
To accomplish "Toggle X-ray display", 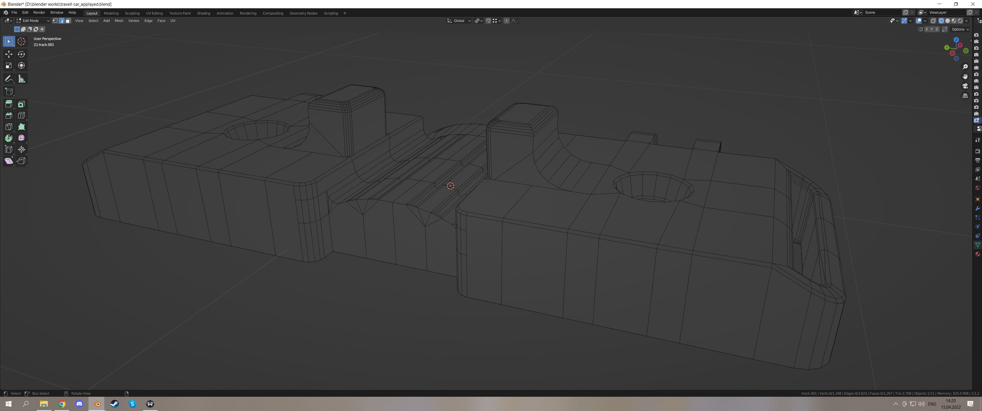I will tap(933, 21).
